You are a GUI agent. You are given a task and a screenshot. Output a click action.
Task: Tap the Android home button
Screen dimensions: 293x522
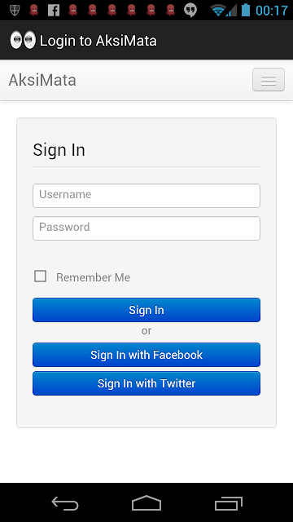146,503
